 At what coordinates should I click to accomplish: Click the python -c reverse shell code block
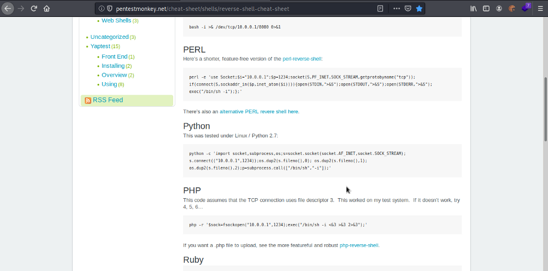[x=322, y=160]
